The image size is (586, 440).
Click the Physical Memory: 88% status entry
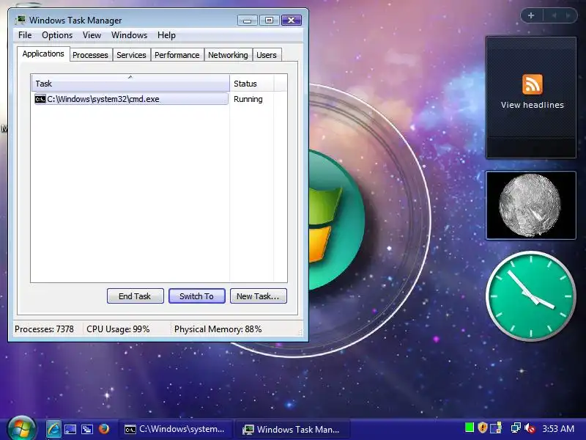click(x=218, y=329)
